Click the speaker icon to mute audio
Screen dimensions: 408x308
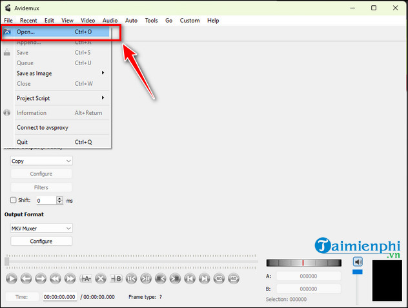point(358,262)
